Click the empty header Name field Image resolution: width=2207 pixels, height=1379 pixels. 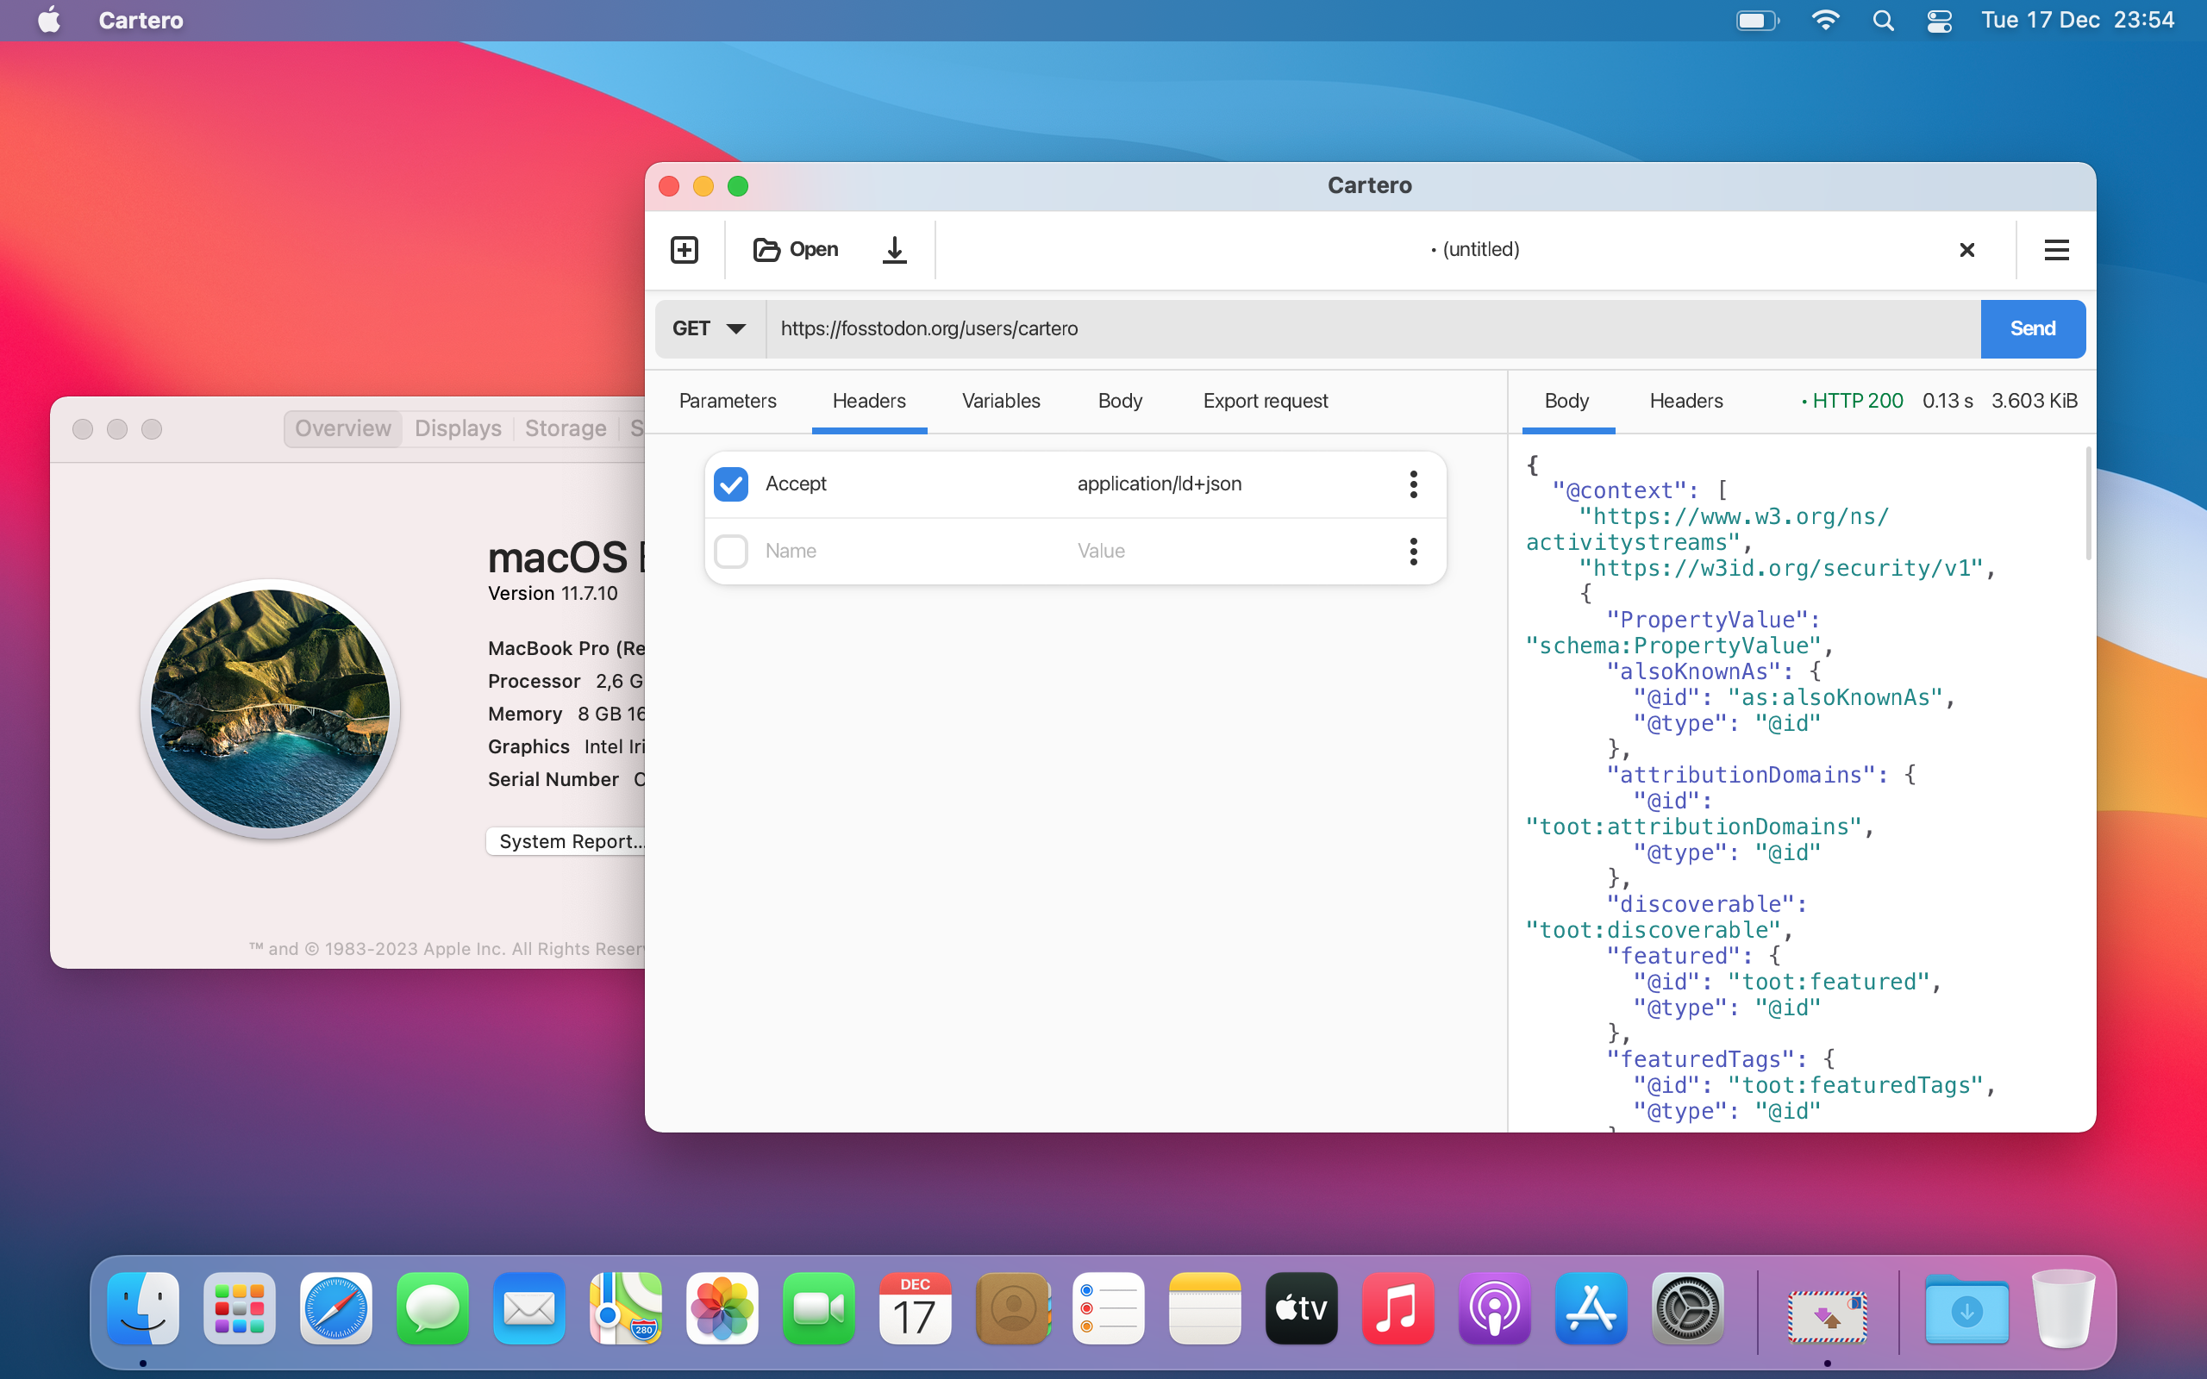pos(914,551)
